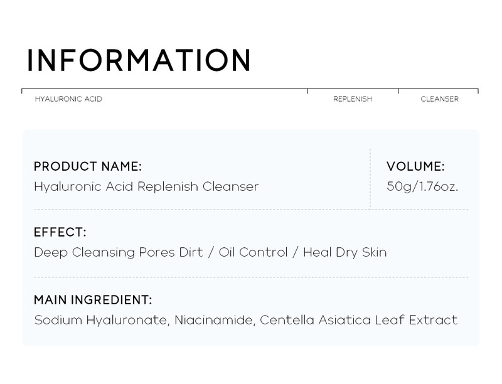Click the Niacinamide ingredient
This screenshot has height=384, width=502.
[207, 320]
